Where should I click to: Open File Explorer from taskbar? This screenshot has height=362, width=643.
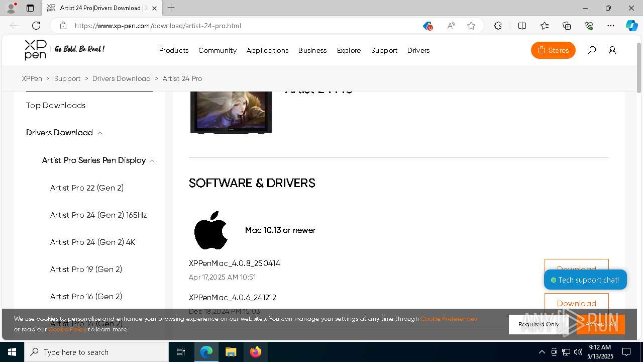click(231, 352)
